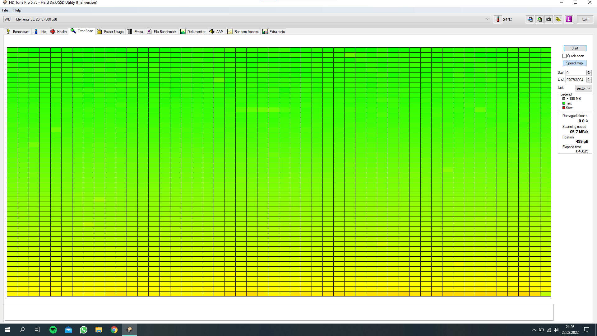
Task: Click the copy screenshot to clipboard icon
Action: click(x=539, y=19)
